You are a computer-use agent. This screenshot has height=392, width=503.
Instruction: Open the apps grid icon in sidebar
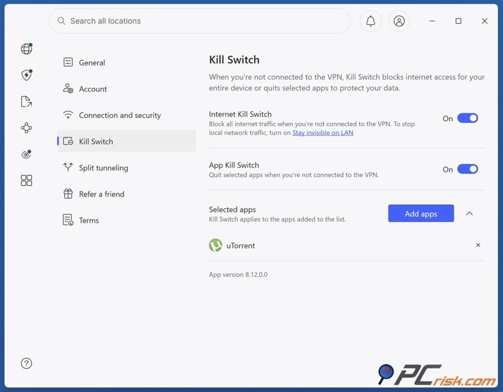click(26, 180)
